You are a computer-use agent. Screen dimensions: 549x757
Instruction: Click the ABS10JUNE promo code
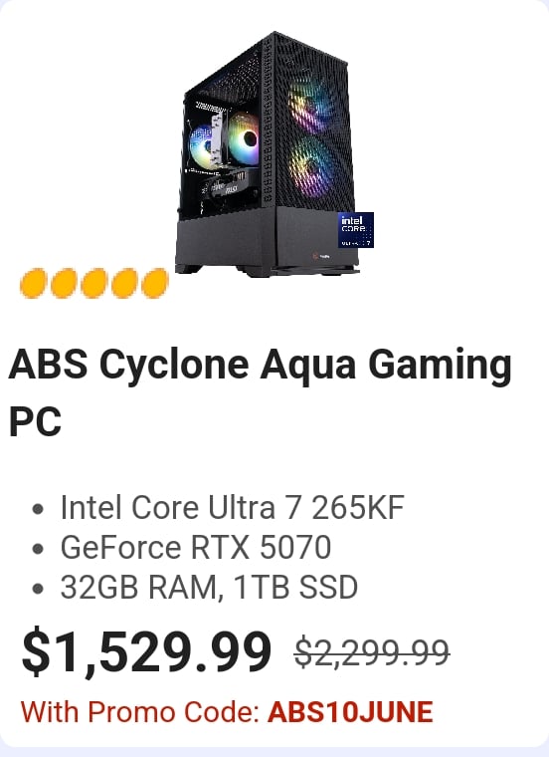[350, 712]
